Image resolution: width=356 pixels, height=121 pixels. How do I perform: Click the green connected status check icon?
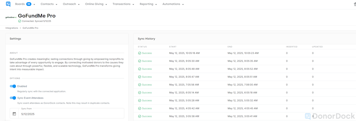(19, 21)
